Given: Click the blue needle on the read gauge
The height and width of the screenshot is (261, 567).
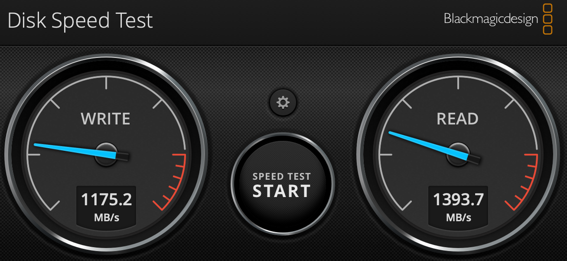Looking at the screenshot, I should [427, 146].
